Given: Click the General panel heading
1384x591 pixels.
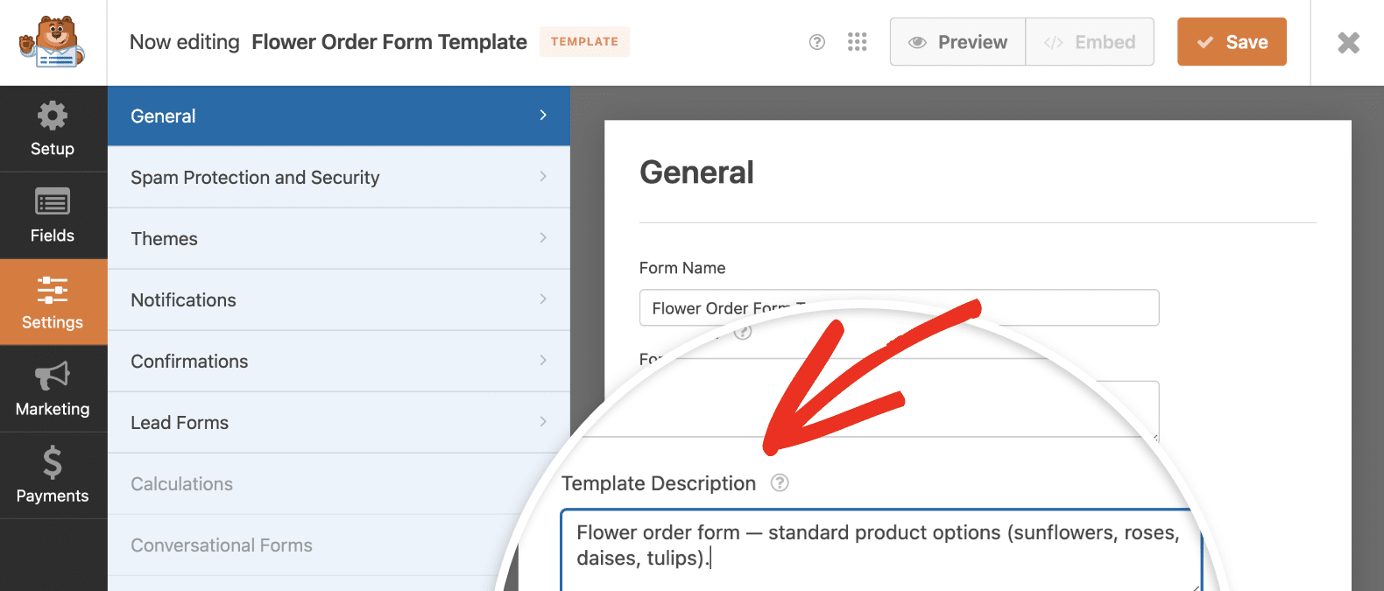Looking at the screenshot, I should [x=696, y=172].
